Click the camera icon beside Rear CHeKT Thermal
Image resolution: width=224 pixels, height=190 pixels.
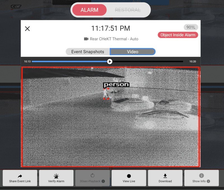(86, 39)
